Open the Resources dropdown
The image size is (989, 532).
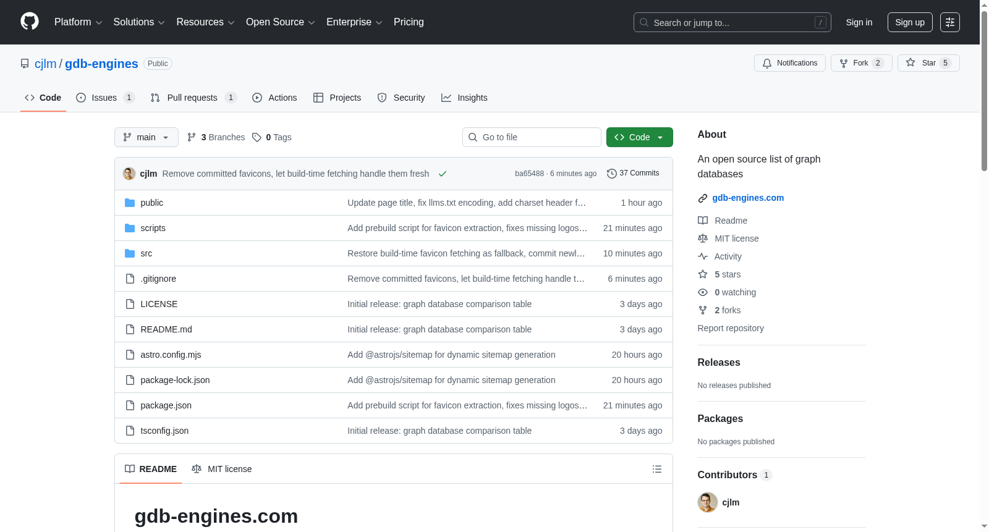(205, 22)
